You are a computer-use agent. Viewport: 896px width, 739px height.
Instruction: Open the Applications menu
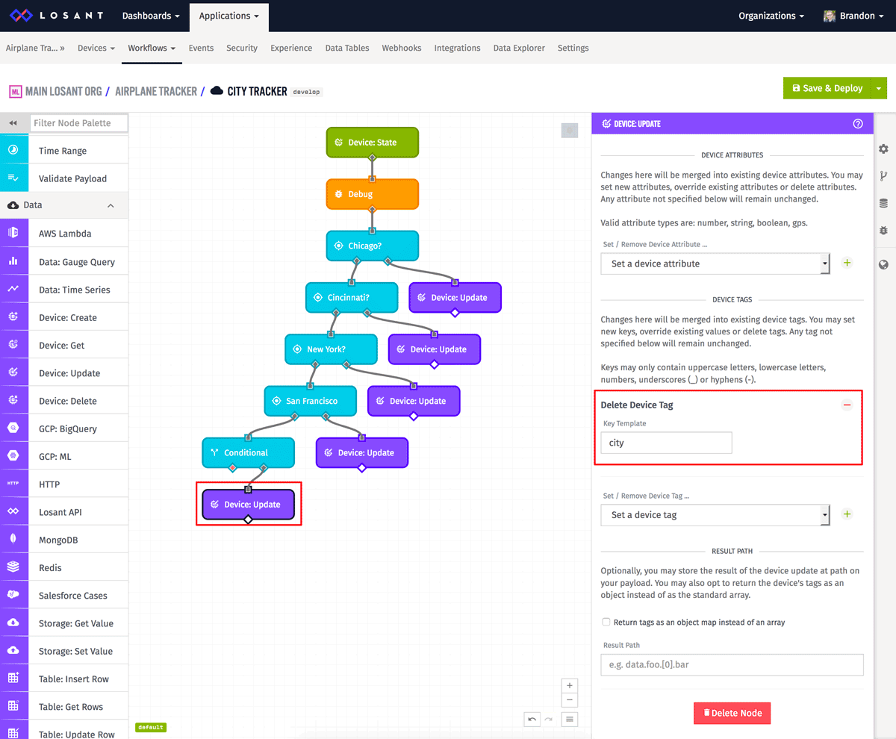click(x=228, y=16)
